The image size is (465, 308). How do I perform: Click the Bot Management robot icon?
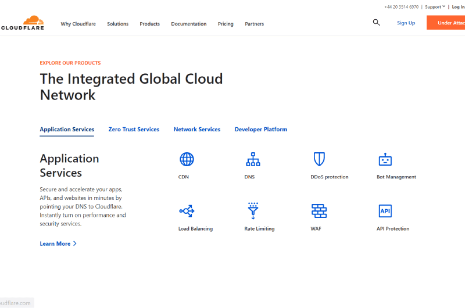click(385, 159)
